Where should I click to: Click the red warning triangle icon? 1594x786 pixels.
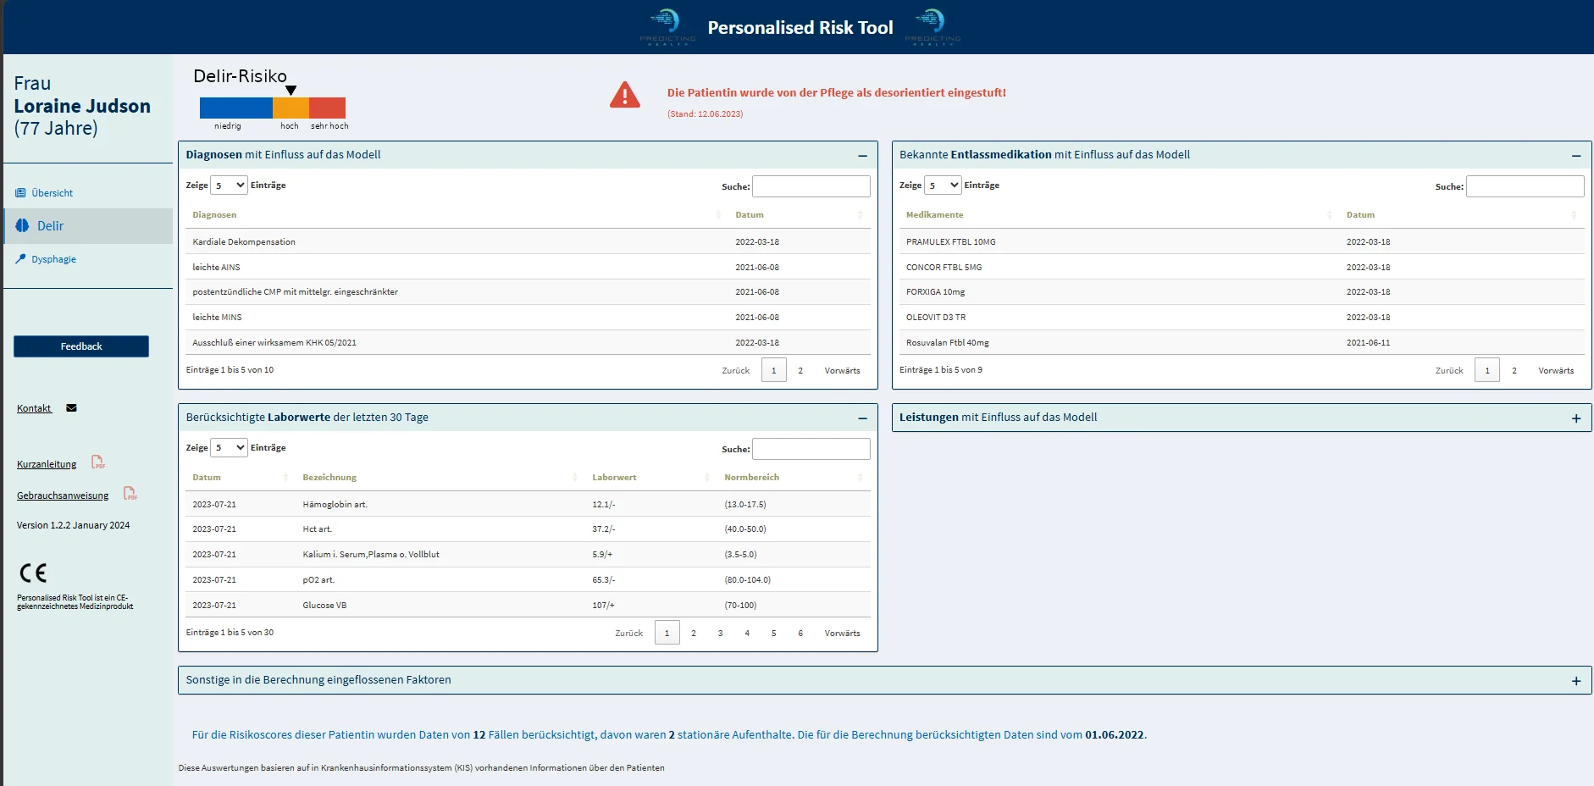point(625,95)
